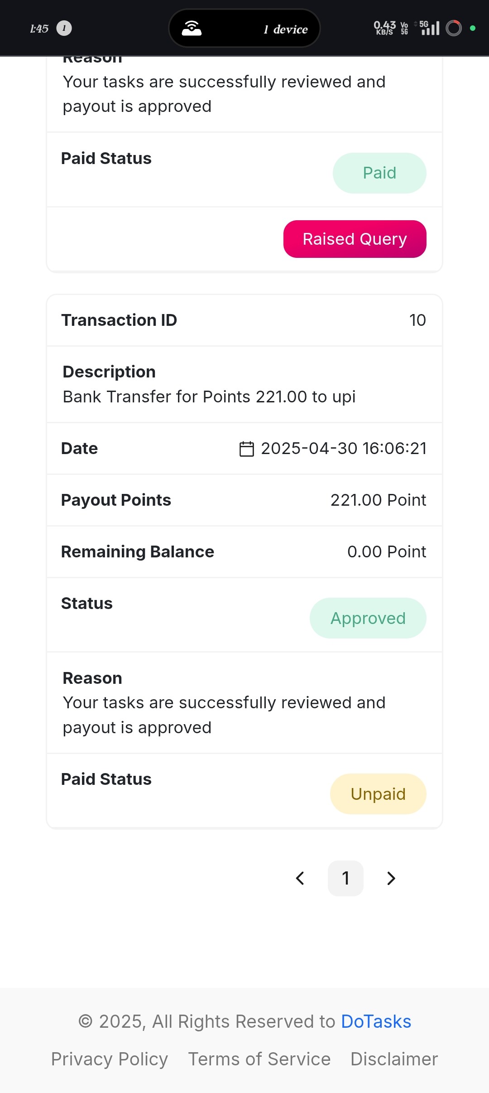This screenshot has width=489, height=1093.
Task: Select page 1 in pagination
Action: click(345, 878)
